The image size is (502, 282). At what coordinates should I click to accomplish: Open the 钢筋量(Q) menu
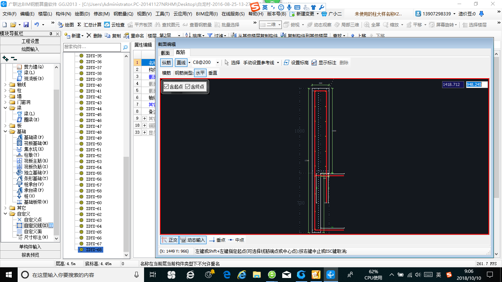(x=123, y=14)
